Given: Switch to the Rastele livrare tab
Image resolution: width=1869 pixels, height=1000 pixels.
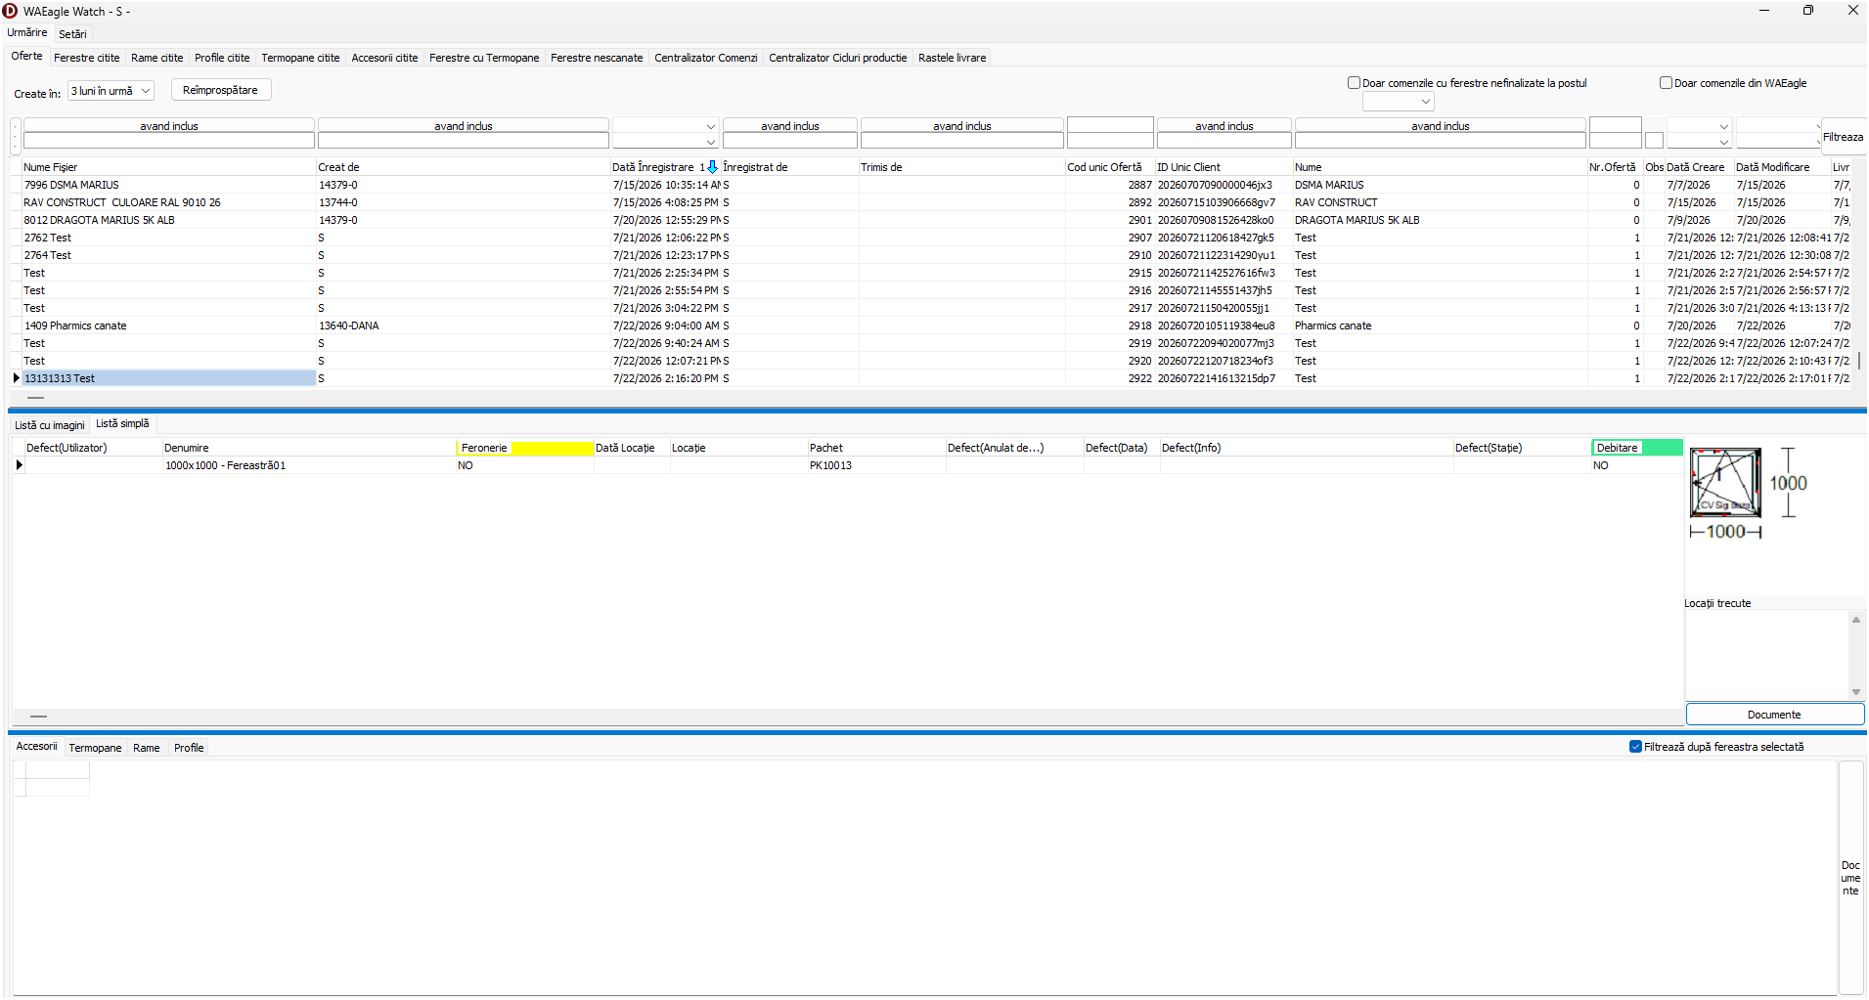Looking at the screenshot, I should [953, 58].
